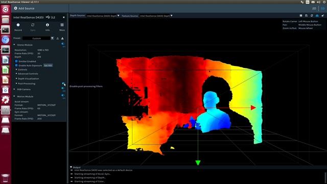Expand the RGB Camera section
Screen dimensions: 327x184
pyautogui.click(x=14, y=89)
